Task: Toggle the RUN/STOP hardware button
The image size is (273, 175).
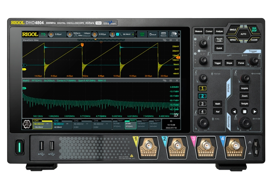Action: [x=254, y=30]
